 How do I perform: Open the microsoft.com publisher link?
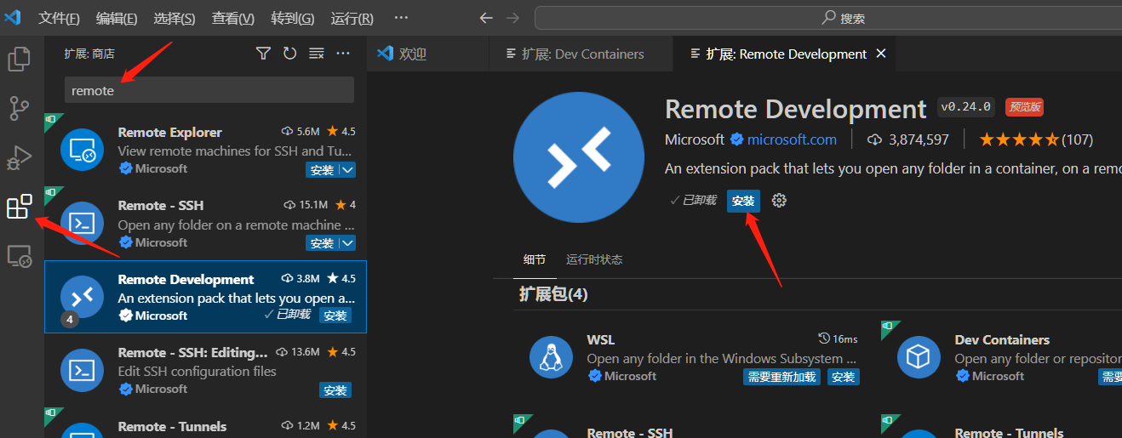(792, 139)
